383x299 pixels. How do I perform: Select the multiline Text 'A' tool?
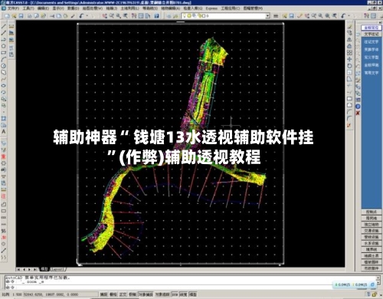(4, 132)
